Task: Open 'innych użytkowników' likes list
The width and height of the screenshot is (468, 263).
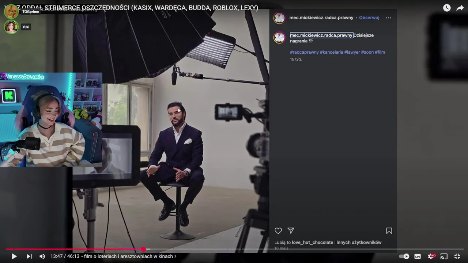Action: 359,243
